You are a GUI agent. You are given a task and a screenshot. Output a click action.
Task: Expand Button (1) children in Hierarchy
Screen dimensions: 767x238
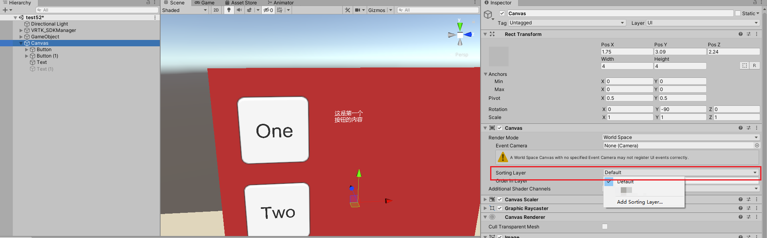pyautogui.click(x=27, y=56)
